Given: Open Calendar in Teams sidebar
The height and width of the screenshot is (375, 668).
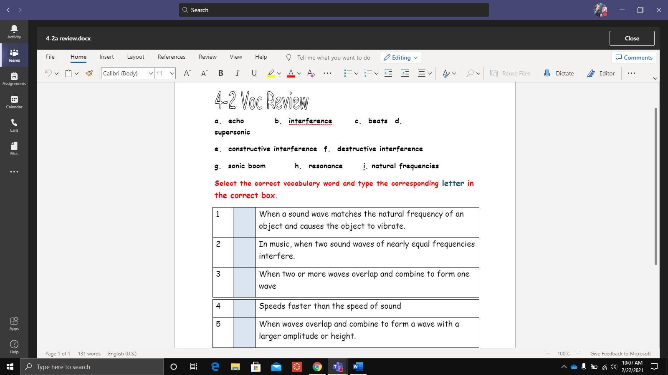Looking at the screenshot, I should pyautogui.click(x=14, y=102).
